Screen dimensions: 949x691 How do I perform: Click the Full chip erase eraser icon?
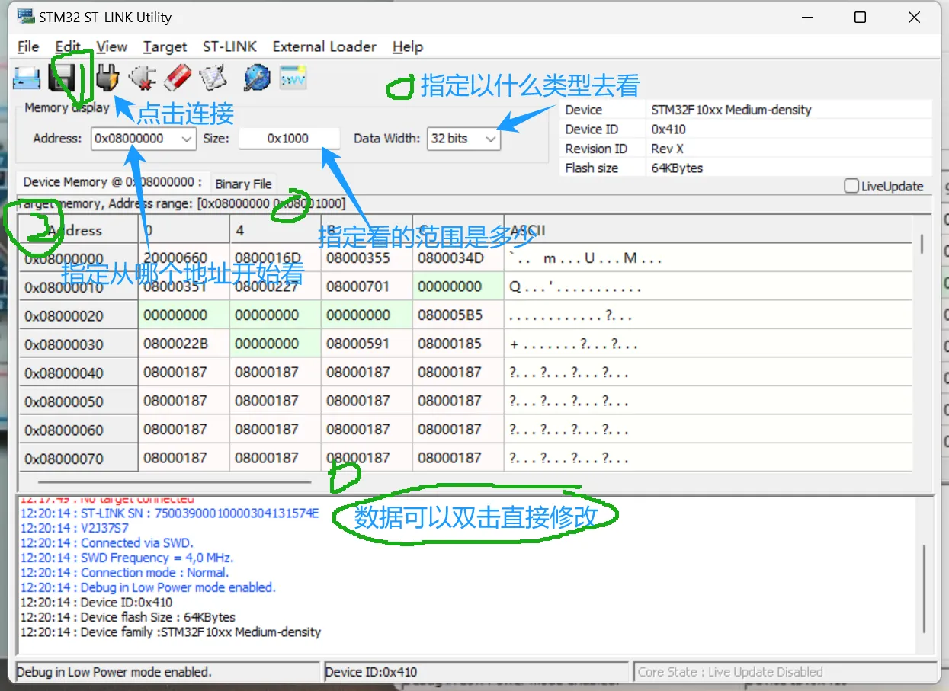pos(177,77)
